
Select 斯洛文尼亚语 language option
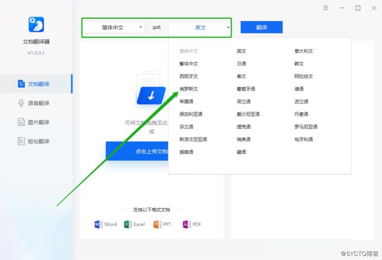(x=193, y=139)
